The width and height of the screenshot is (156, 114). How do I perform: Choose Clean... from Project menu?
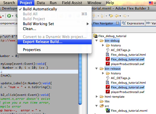coord(54,29)
